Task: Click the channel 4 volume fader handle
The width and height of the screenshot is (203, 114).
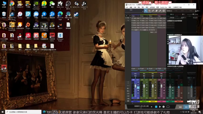Action: point(161,86)
